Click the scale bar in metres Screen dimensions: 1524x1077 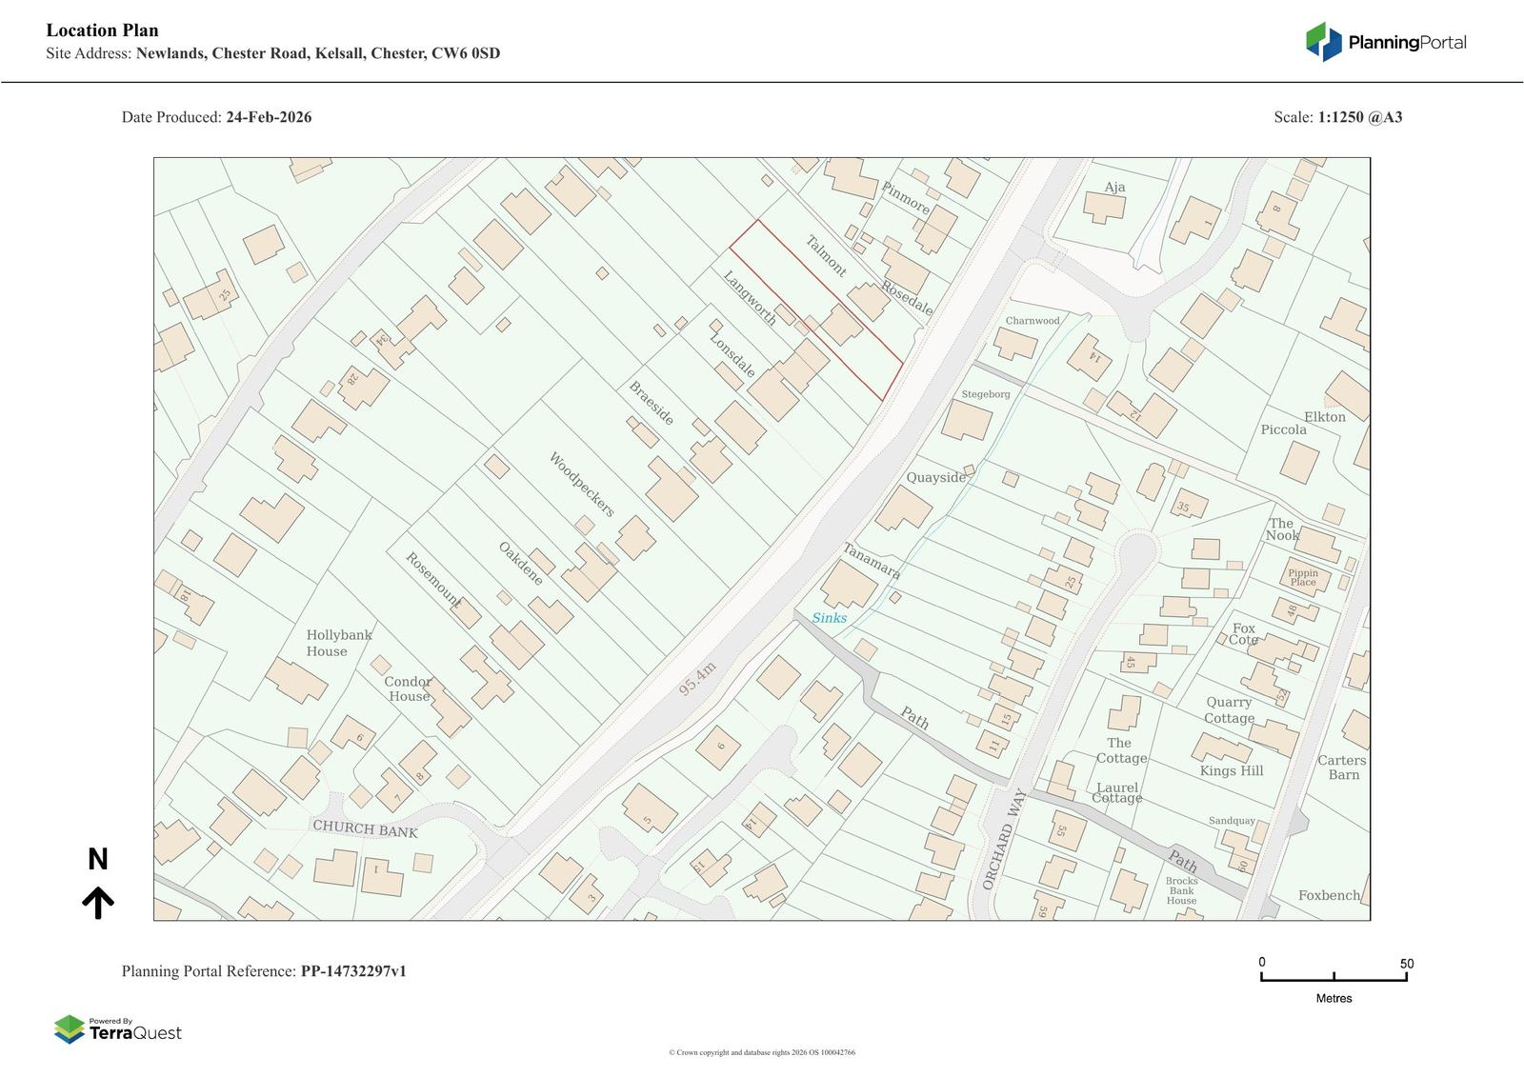point(1333,977)
